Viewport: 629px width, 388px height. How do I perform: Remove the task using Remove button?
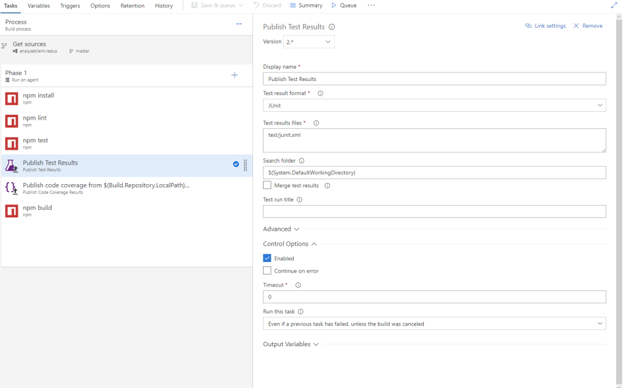click(x=588, y=26)
